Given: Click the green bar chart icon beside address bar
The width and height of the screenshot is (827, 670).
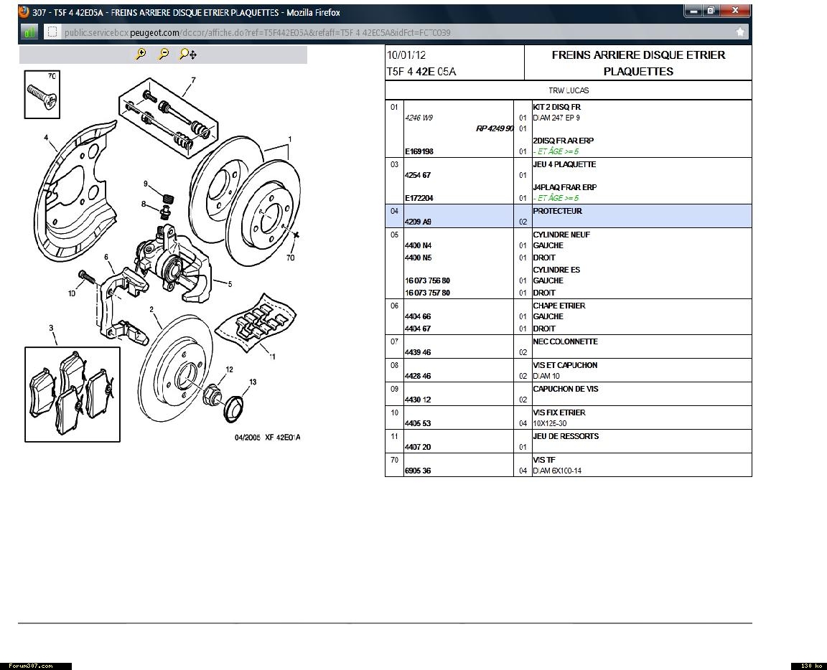Looking at the screenshot, I should [x=29, y=32].
